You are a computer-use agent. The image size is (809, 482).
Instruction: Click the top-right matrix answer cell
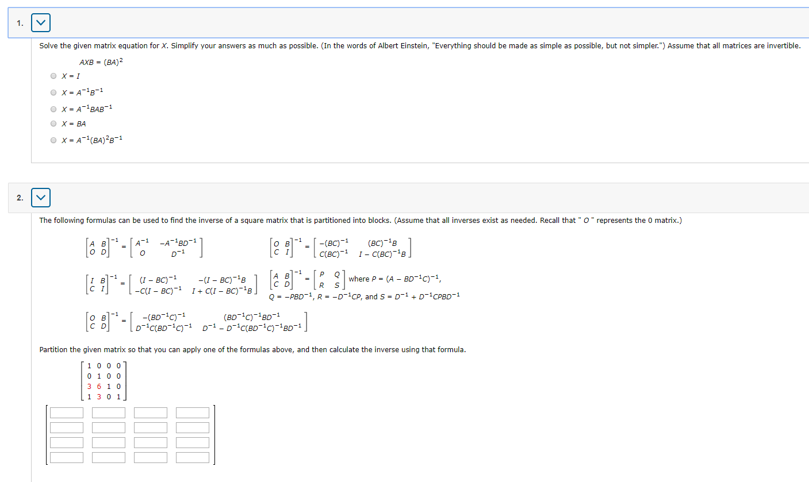[x=193, y=412]
